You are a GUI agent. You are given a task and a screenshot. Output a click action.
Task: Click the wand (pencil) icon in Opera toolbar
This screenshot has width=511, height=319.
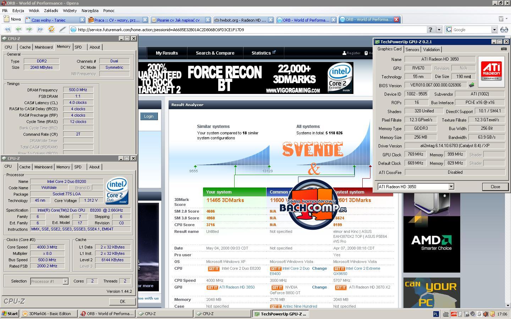[62, 29]
